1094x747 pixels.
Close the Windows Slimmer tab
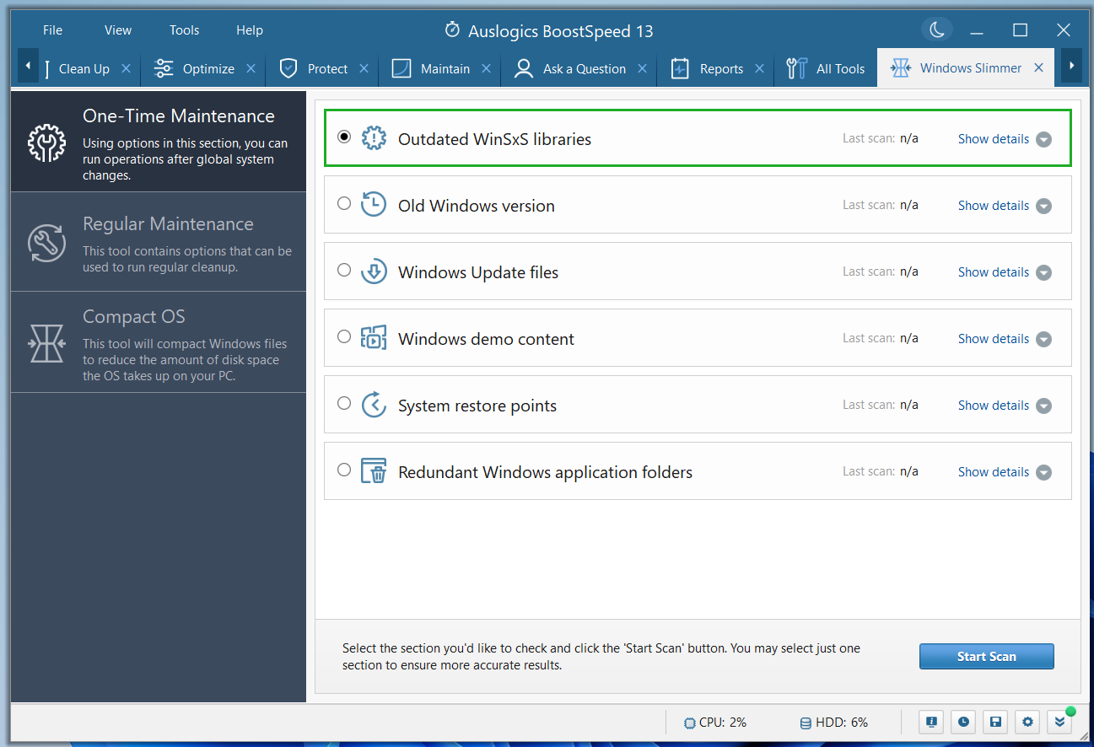[x=1038, y=67]
